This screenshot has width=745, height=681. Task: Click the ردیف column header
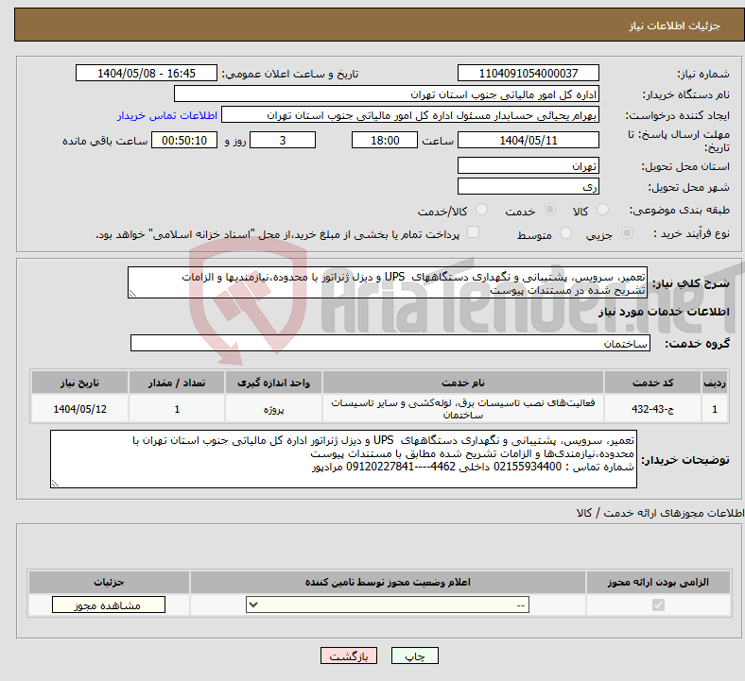[x=715, y=383]
